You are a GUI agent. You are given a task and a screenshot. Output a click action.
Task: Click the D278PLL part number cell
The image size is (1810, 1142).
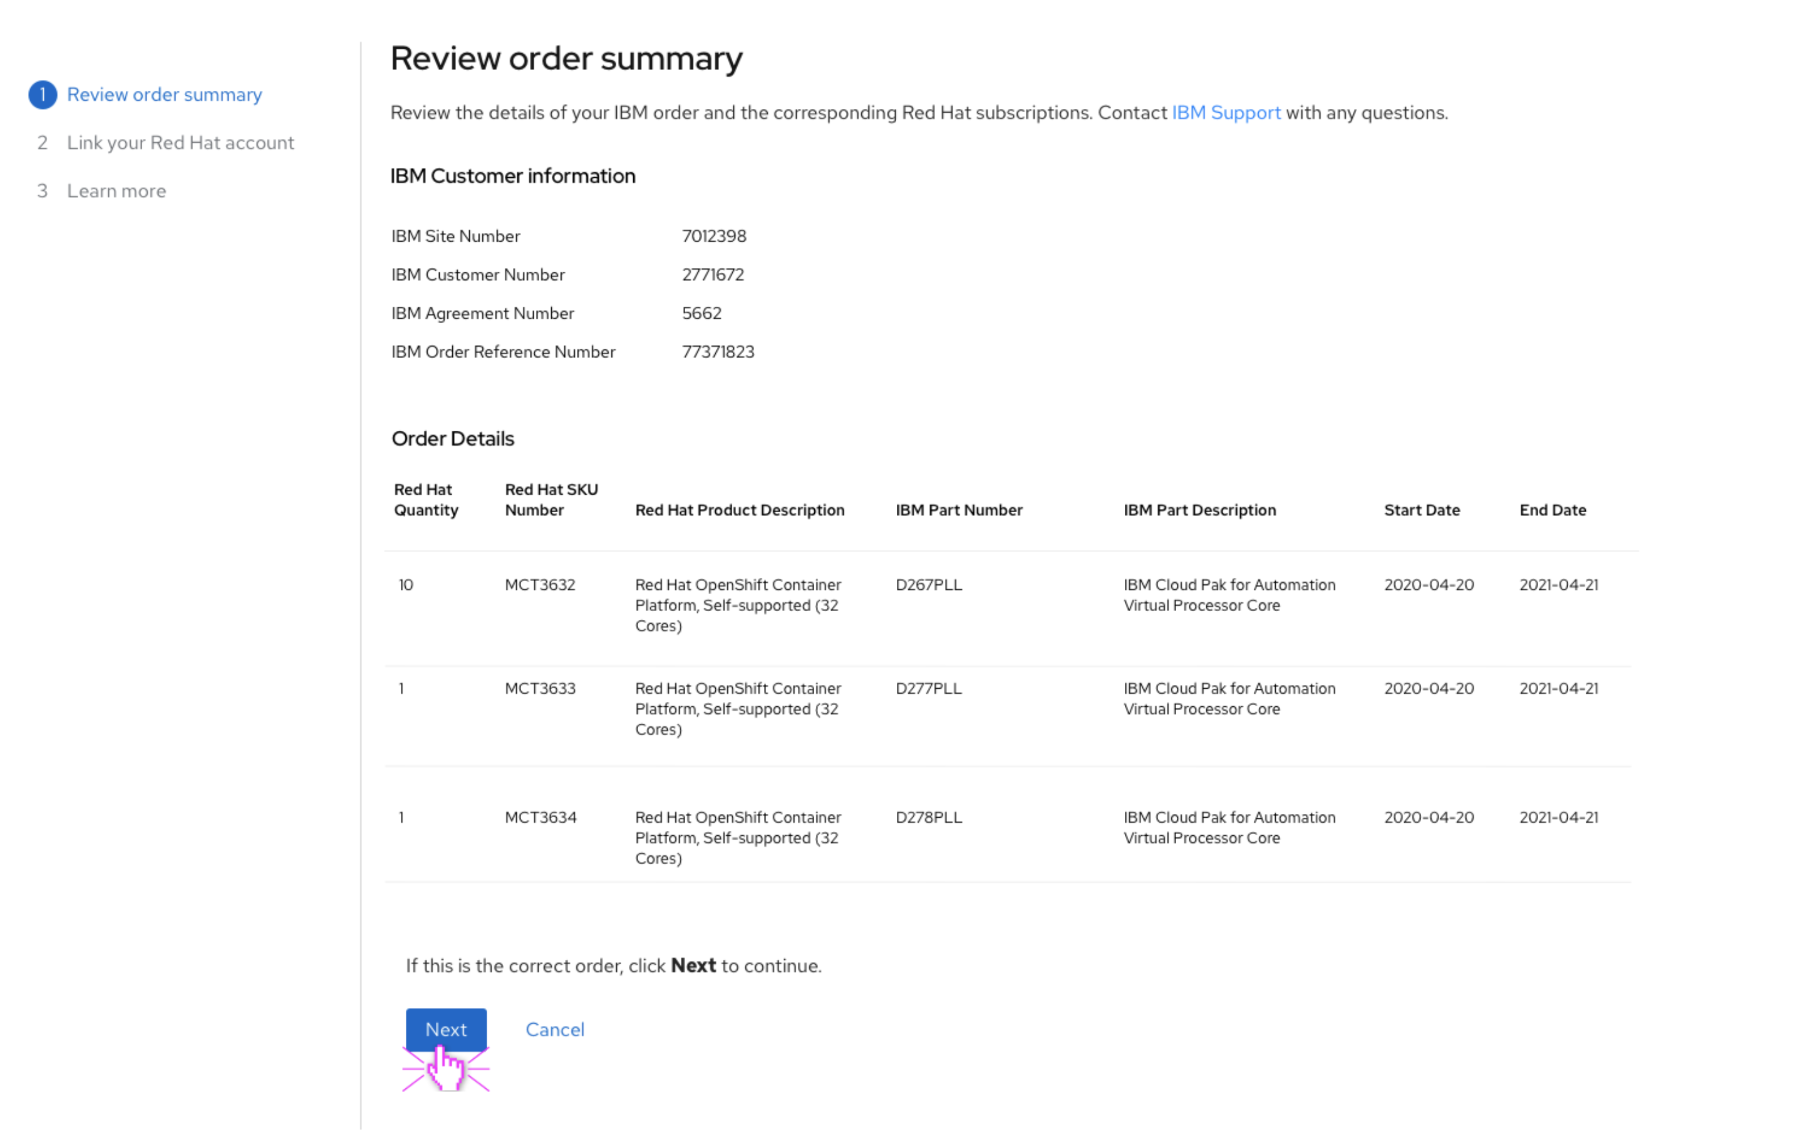[x=928, y=818]
